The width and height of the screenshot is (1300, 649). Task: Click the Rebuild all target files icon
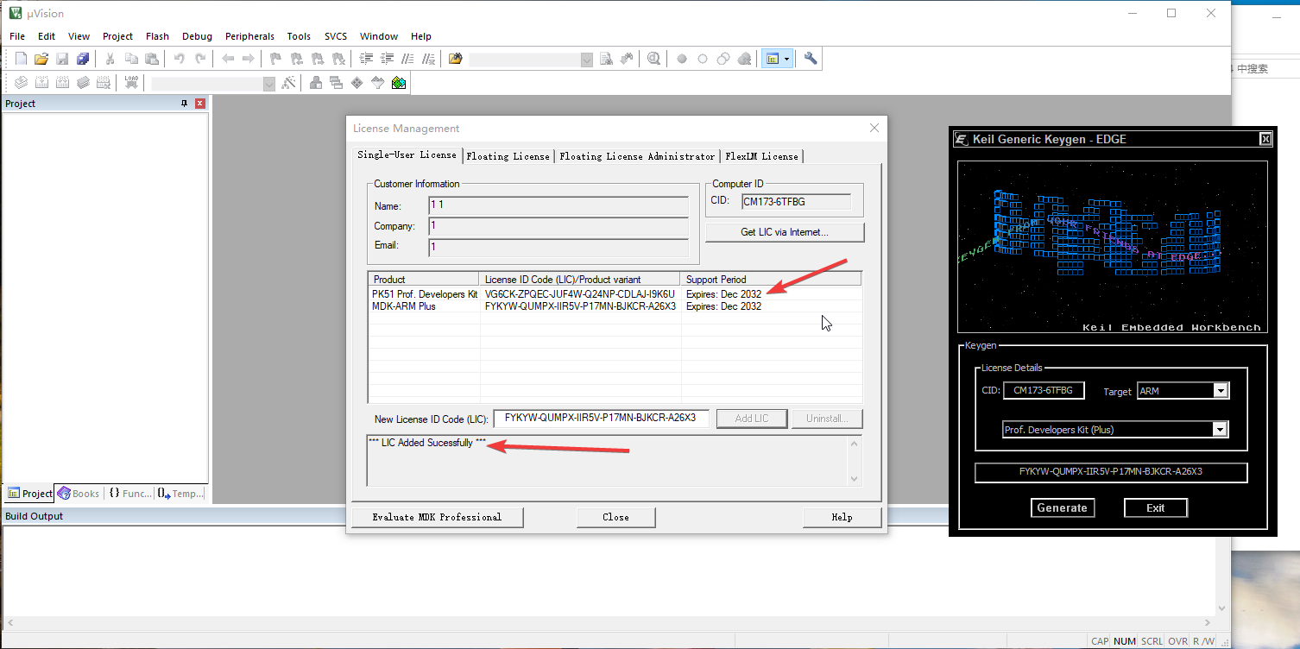click(x=63, y=83)
